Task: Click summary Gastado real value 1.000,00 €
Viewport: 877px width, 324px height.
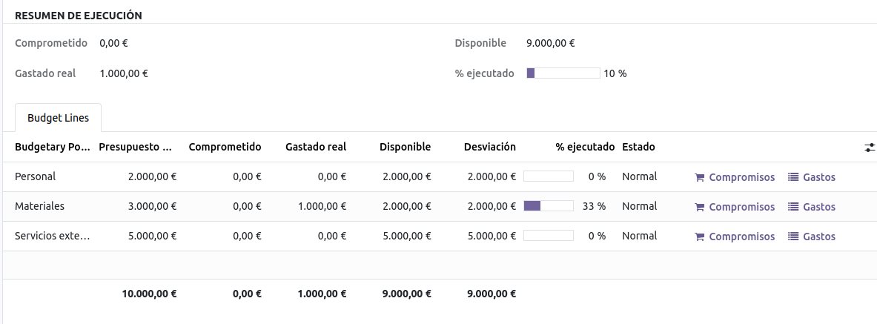Action: pyautogui.click(x=124, y=73)
